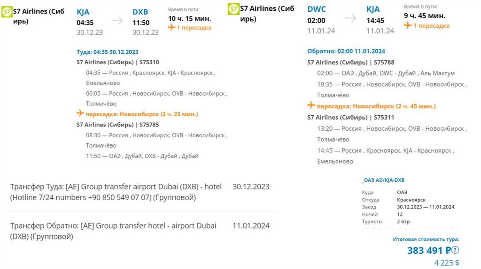The image size is (481, 269).
Task: Open the '_ОАЭ AD/KJA-DXB' tour link
Action: pyautogui.click(x=383, y=180)
